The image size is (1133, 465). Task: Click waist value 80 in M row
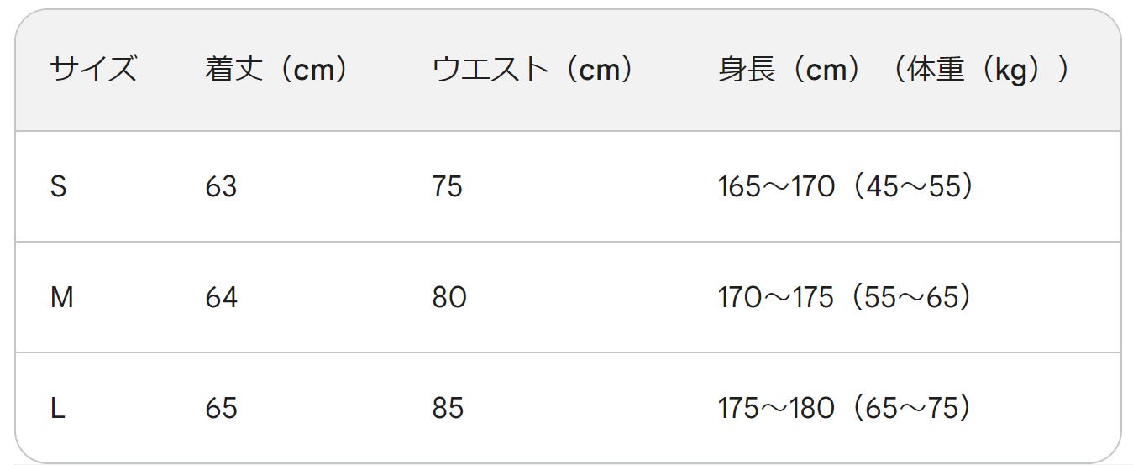click(449, 297)
